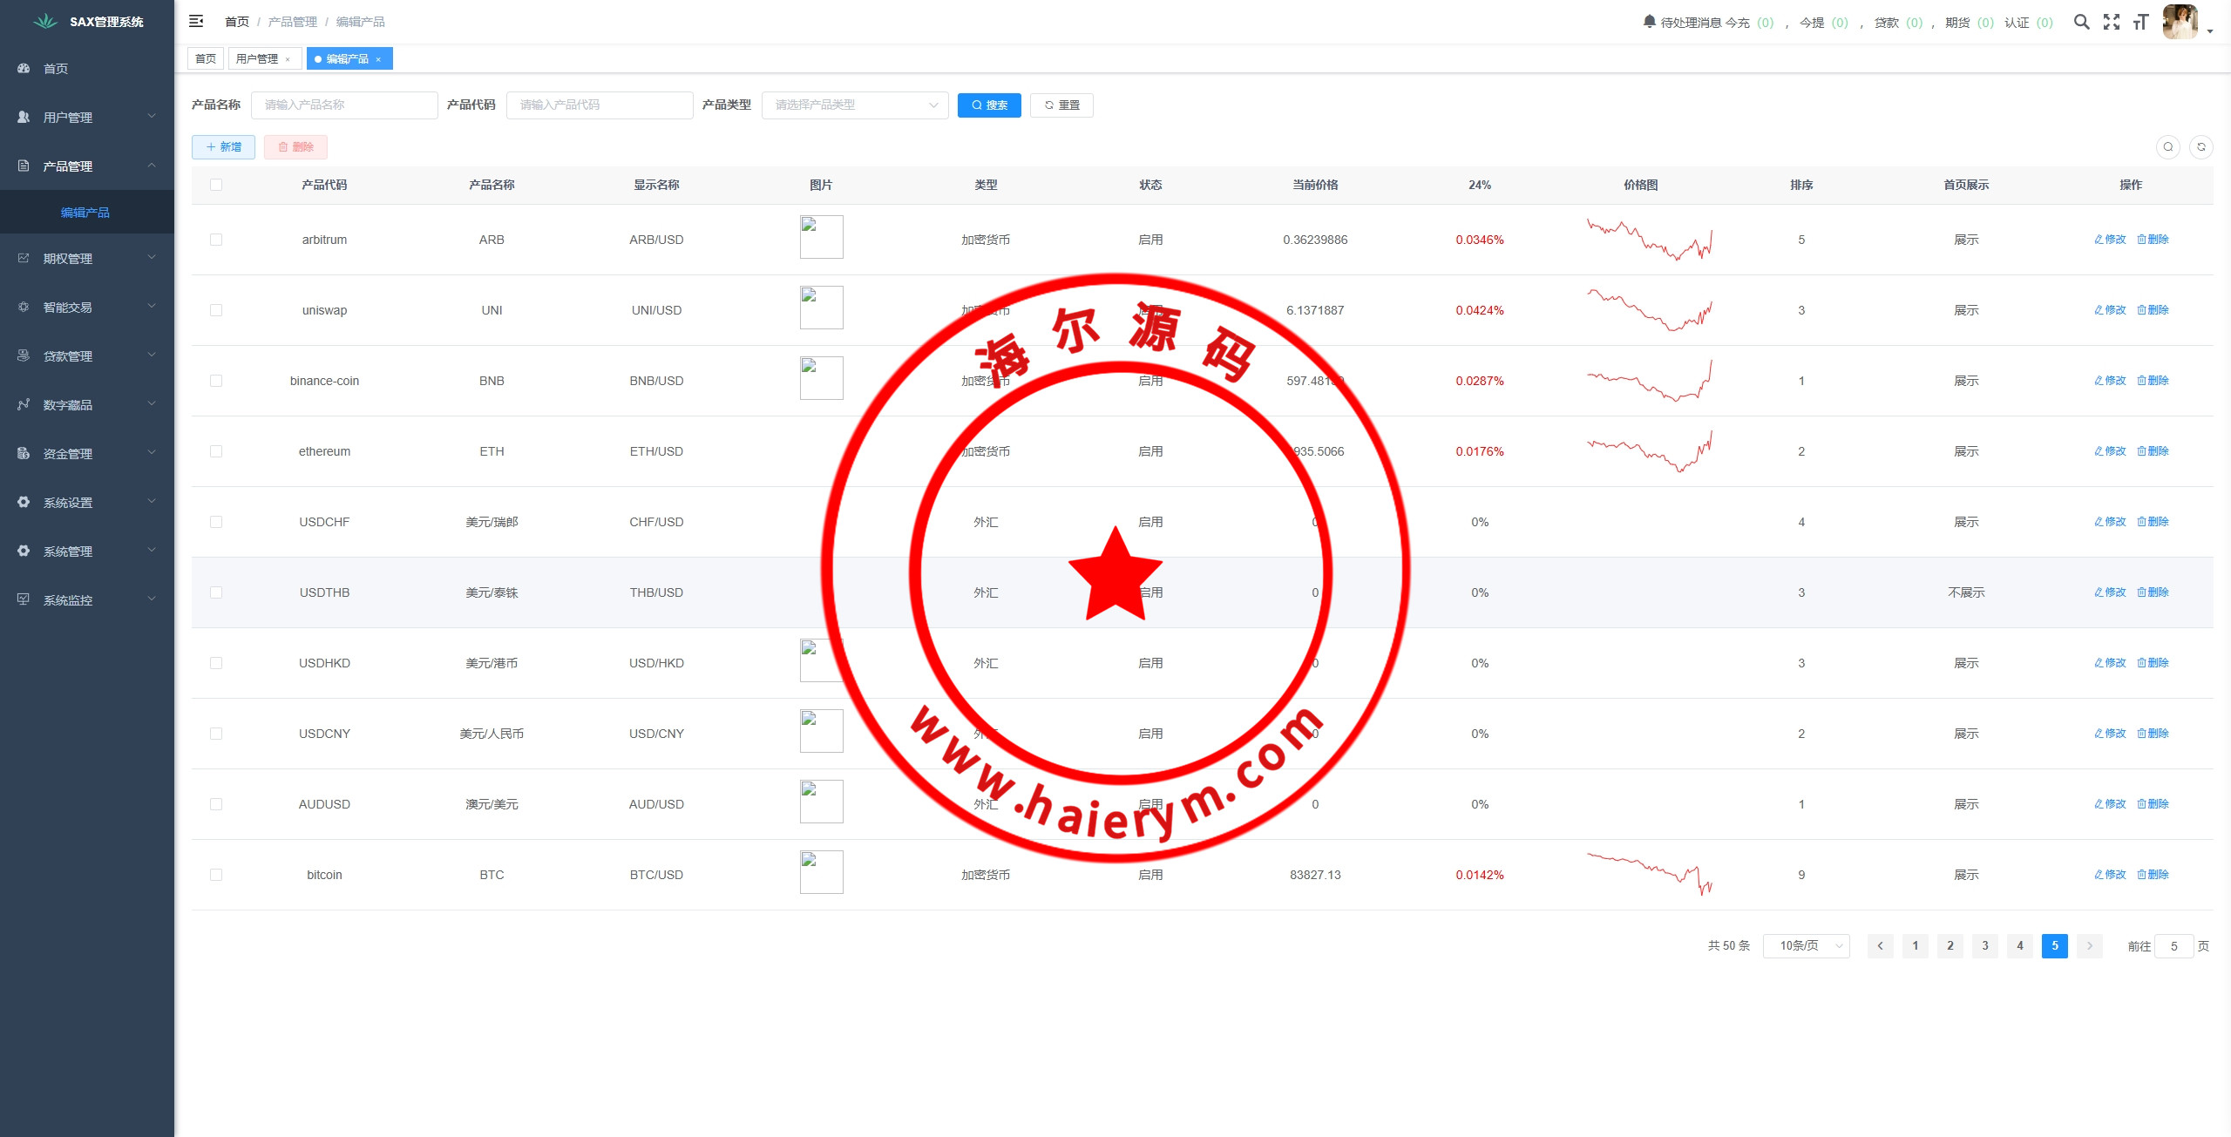Click the sidebar collapse hamburger icon
This screenshot has width=2231, height=1137.
coord(196,21)
